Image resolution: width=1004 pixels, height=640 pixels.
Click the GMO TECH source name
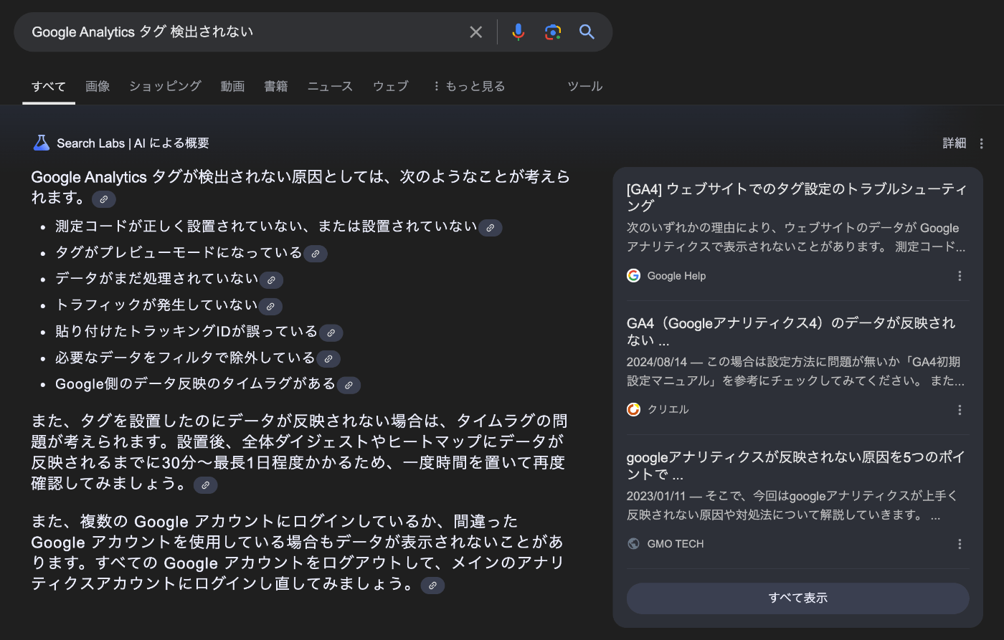(676, 544)
